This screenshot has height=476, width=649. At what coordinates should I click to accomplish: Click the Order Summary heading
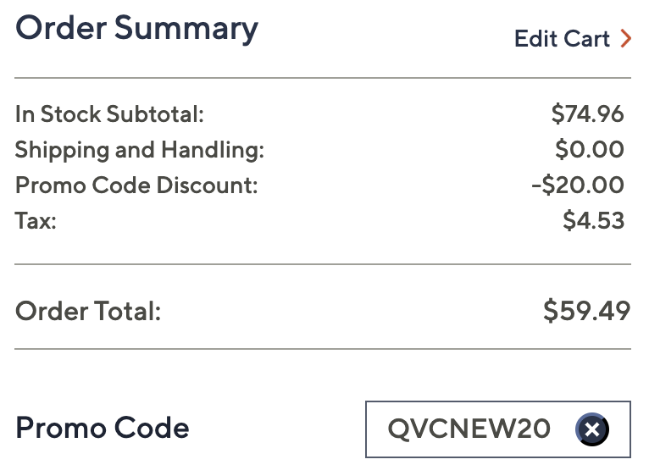136,29
